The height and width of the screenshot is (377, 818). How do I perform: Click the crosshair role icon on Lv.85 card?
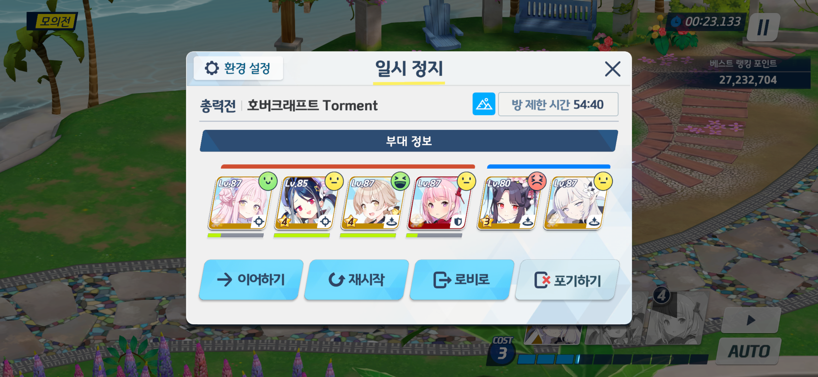coord(325,222)
